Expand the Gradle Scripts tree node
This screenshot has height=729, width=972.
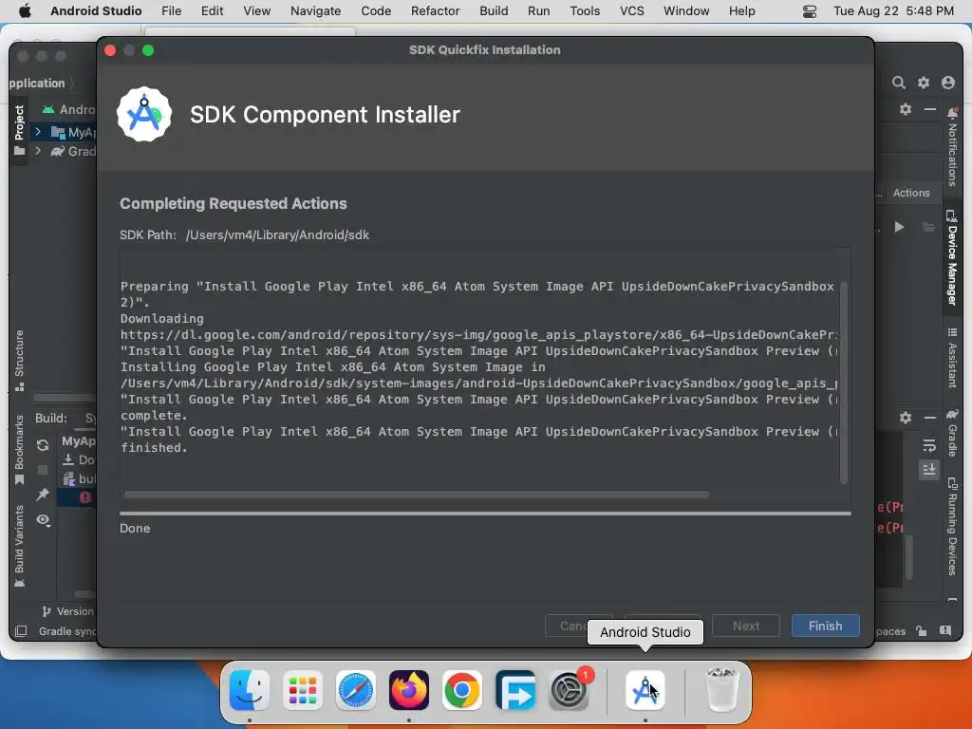tap(38, 151)
